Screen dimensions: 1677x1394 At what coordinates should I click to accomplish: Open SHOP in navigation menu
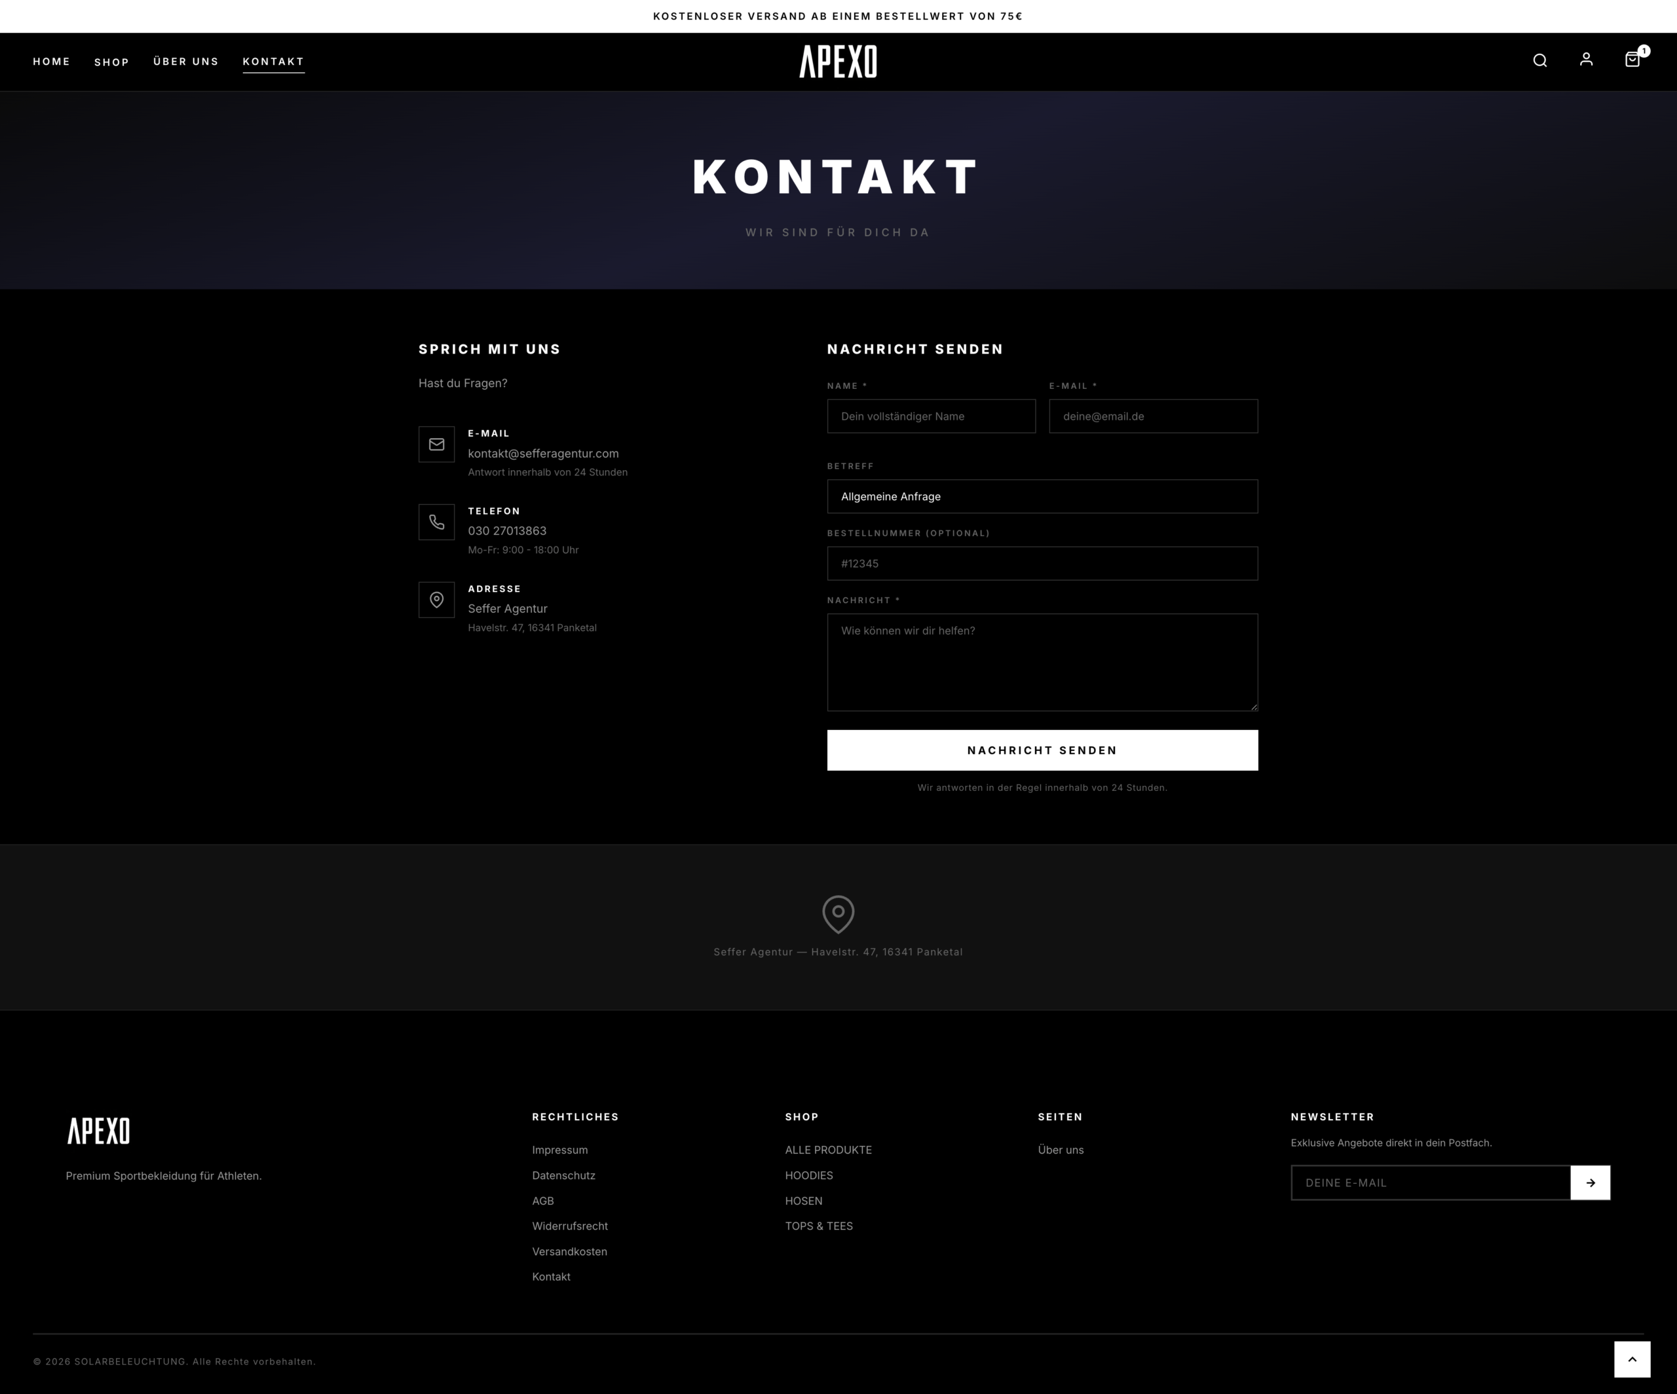(x=112, y=62)
